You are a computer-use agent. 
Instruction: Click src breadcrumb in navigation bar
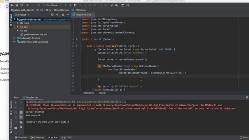click(40, 10)
